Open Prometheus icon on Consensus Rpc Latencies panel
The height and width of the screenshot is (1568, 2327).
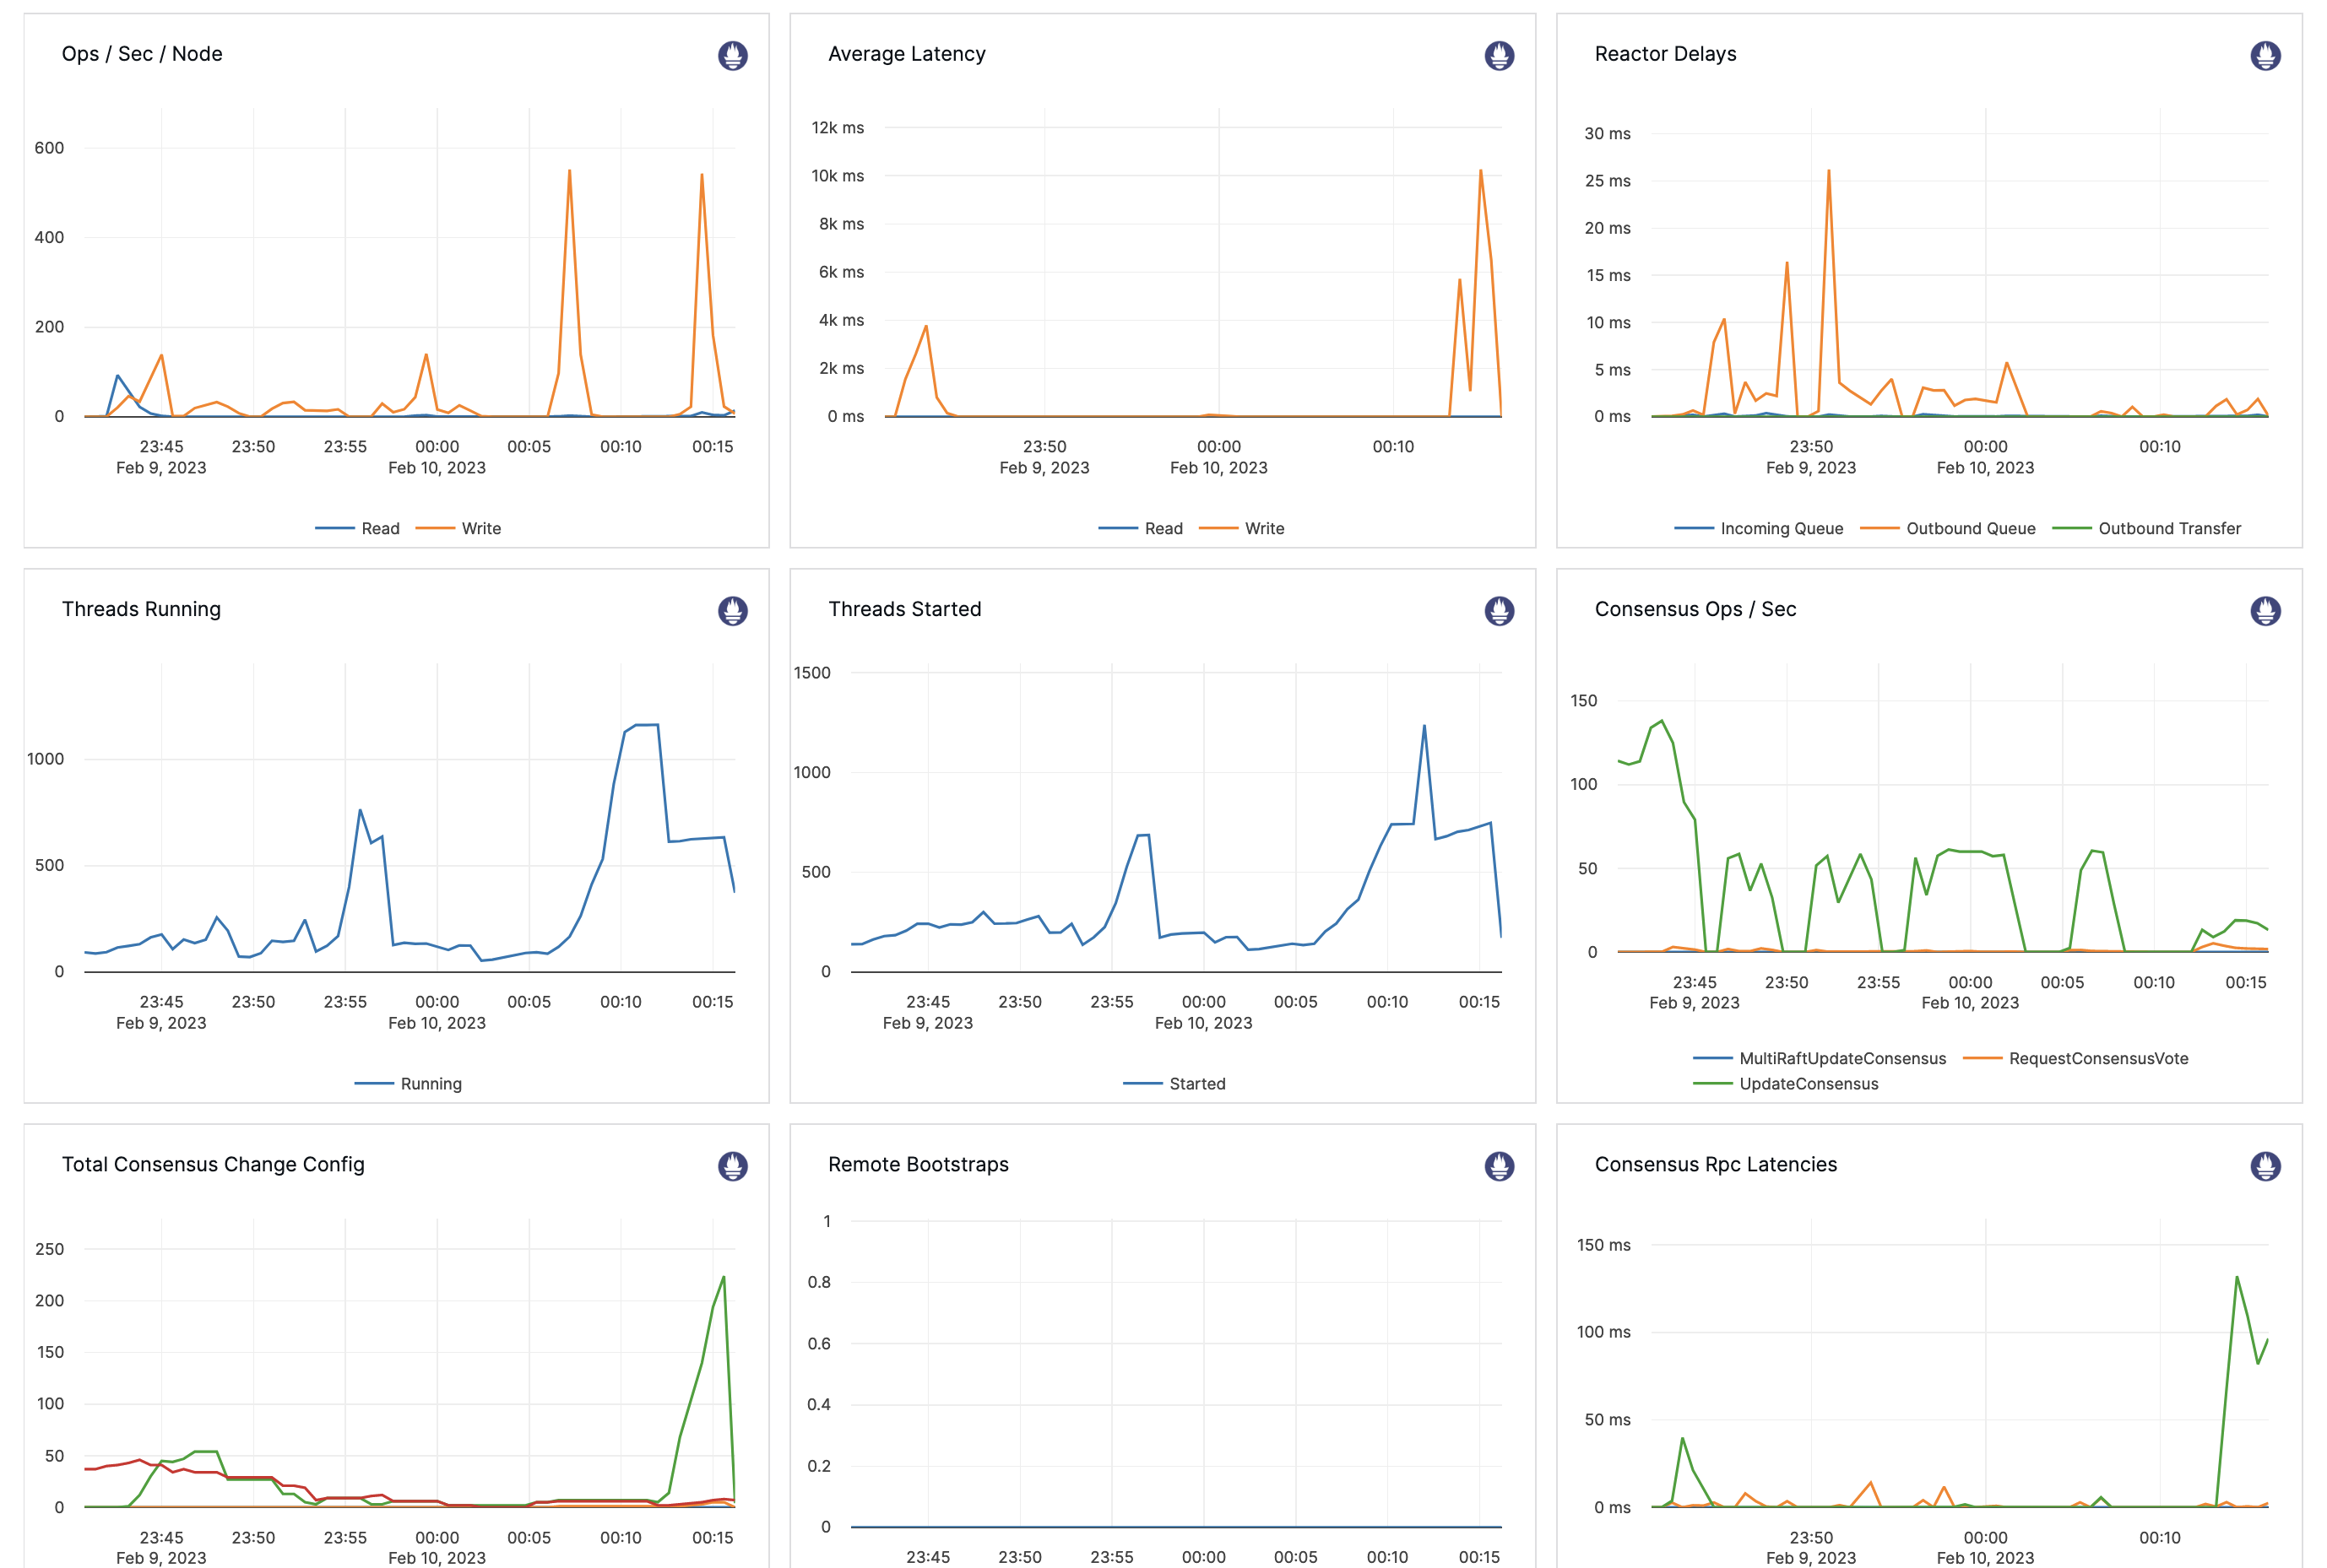click(2265, 1165)
